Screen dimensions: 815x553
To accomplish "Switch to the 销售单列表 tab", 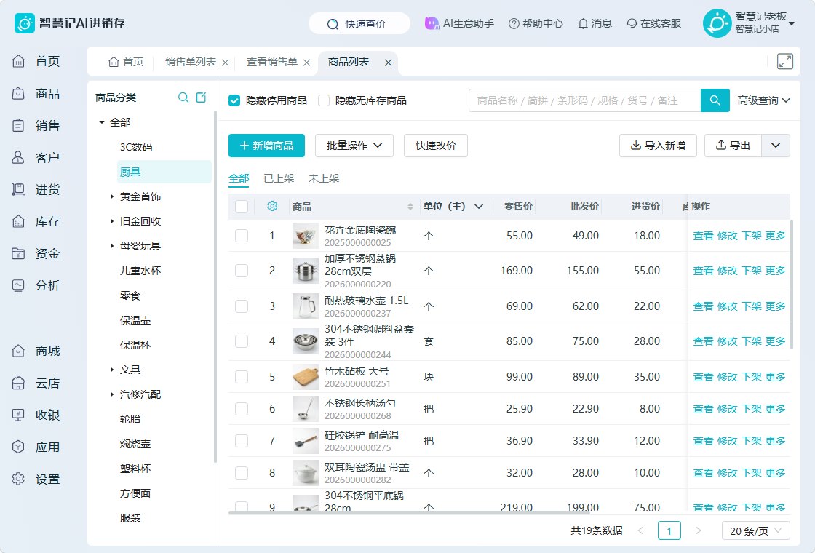I will point(190,62).
